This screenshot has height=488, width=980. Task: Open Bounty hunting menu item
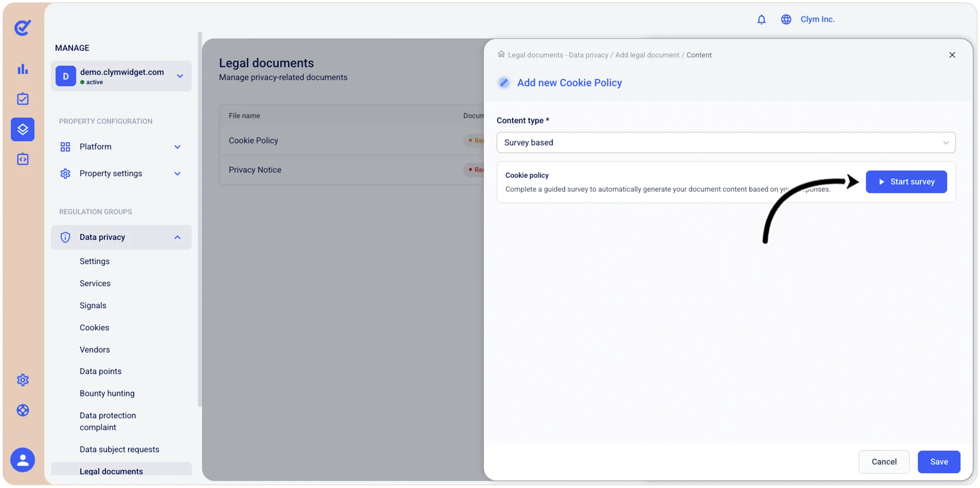(107, 393)
